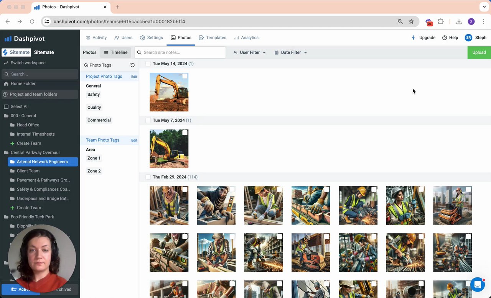Image resolution: width=491 pixels, height=298 pixels.
Task: Edit the Project Photo Tags
Action: click(x=134, y=77)
